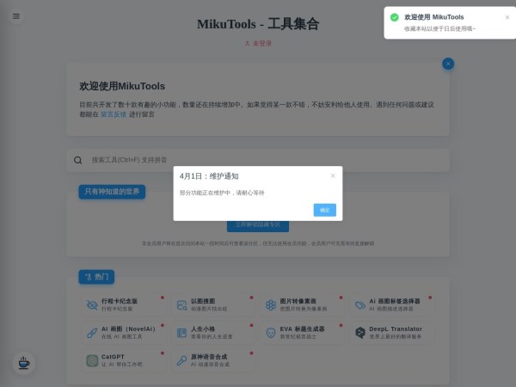
Task: Click the magnifier search icon
Action: [78, 160]
